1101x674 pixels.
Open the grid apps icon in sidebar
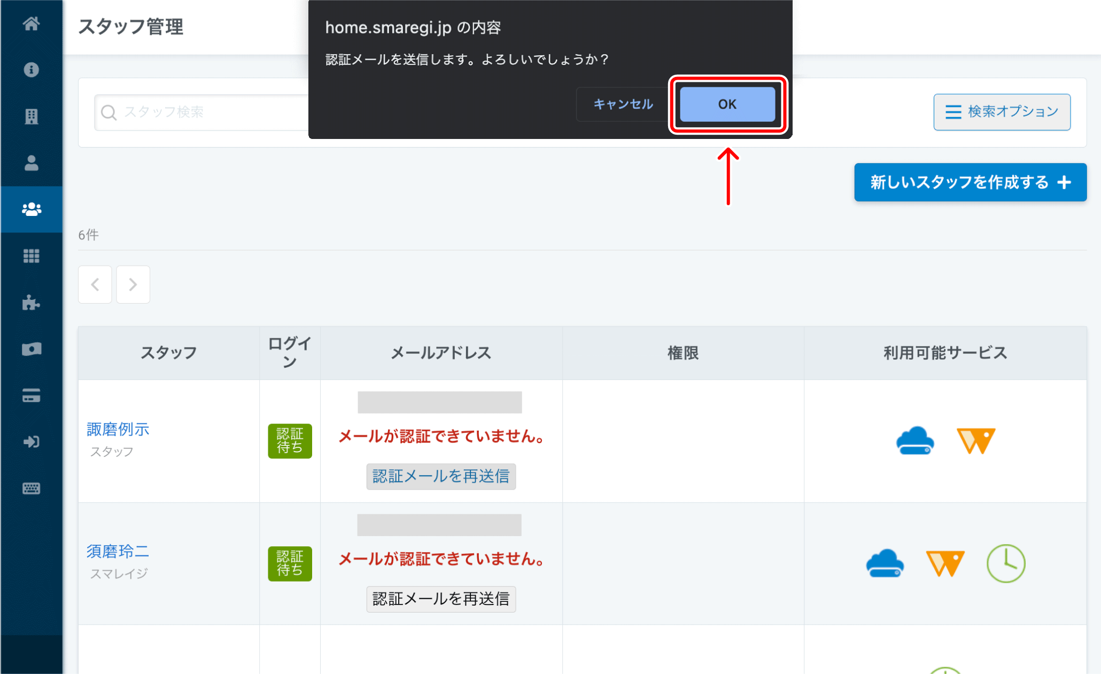(31, 256)
